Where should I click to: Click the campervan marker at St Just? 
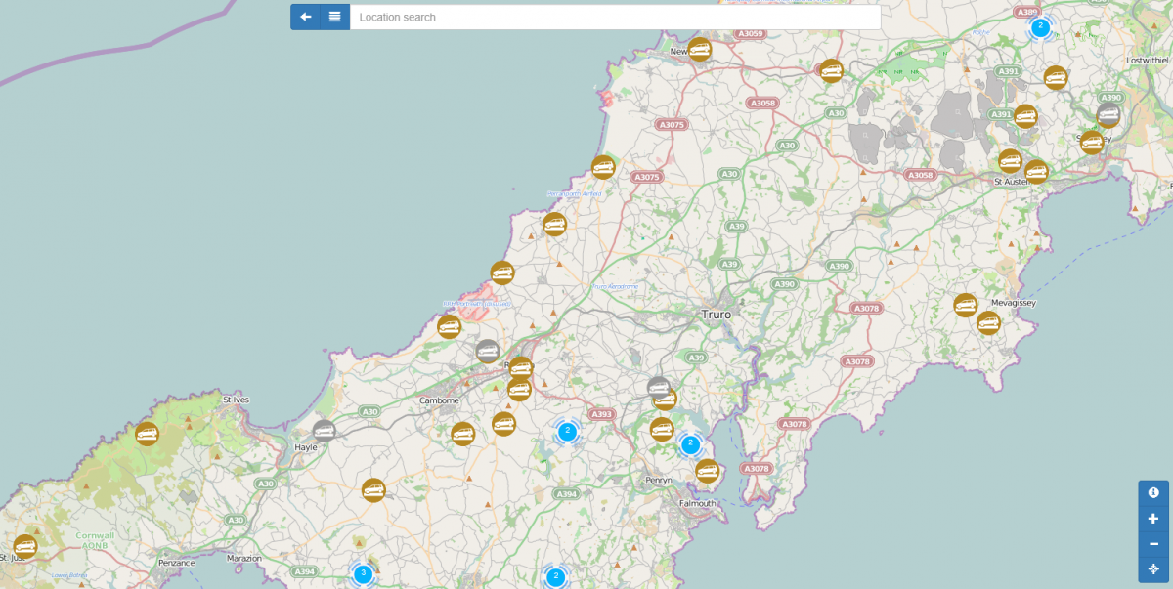tap(24, 547)
